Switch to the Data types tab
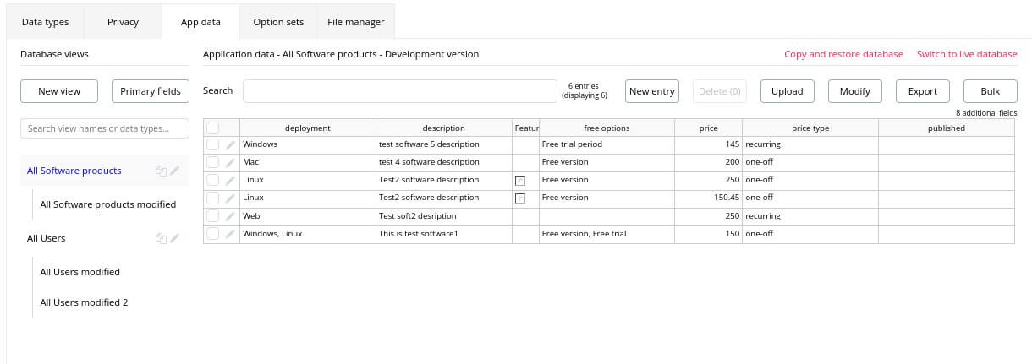 tap(45, 22)
